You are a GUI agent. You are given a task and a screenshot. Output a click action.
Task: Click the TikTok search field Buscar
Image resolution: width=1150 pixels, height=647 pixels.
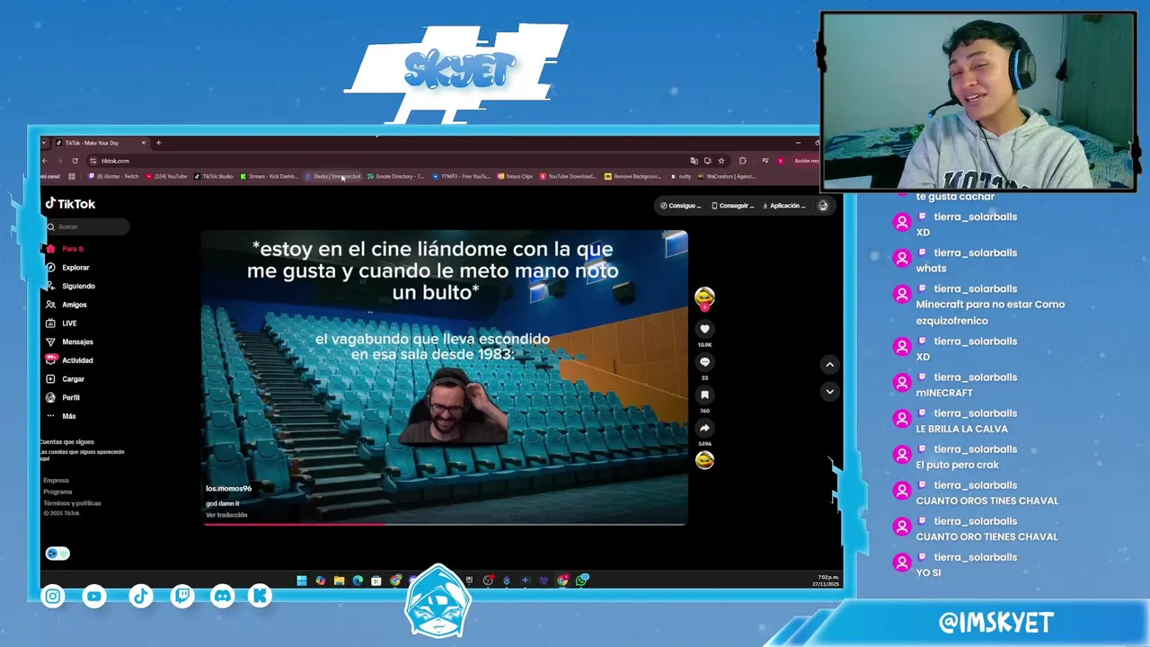tap(86, 226)
